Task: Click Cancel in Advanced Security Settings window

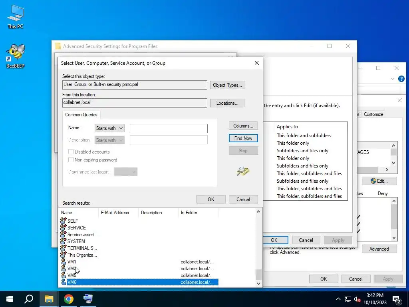Action: [306, 240]
